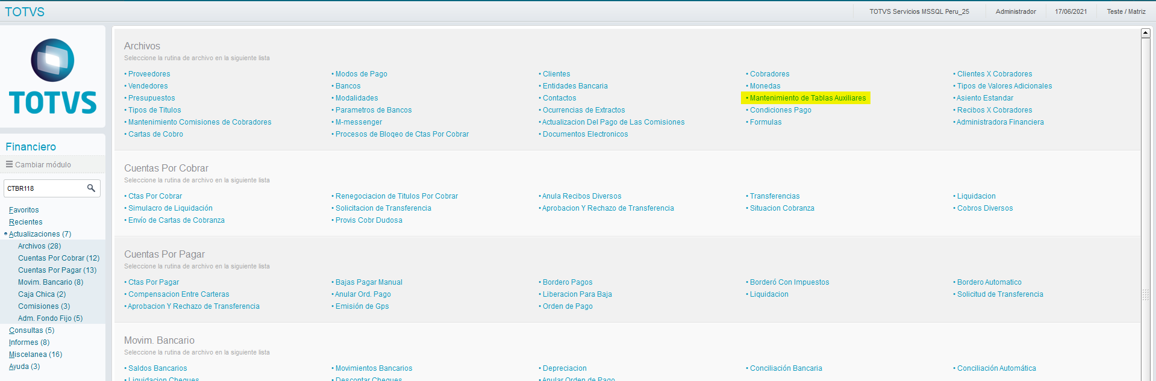The width and height of the screenshot is (1156, 381).
Task: Open Clientes X Cobradores
Action: click(995, 74)
